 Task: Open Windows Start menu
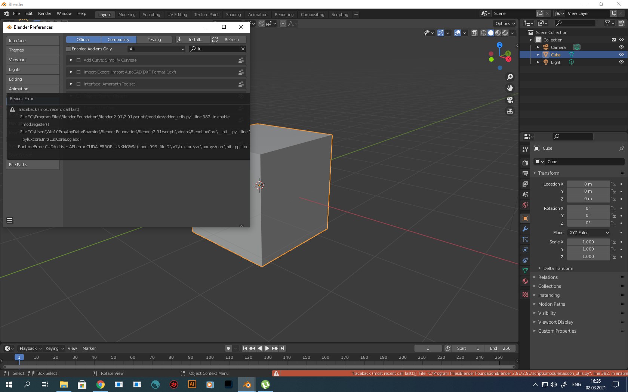coord(9,384)
